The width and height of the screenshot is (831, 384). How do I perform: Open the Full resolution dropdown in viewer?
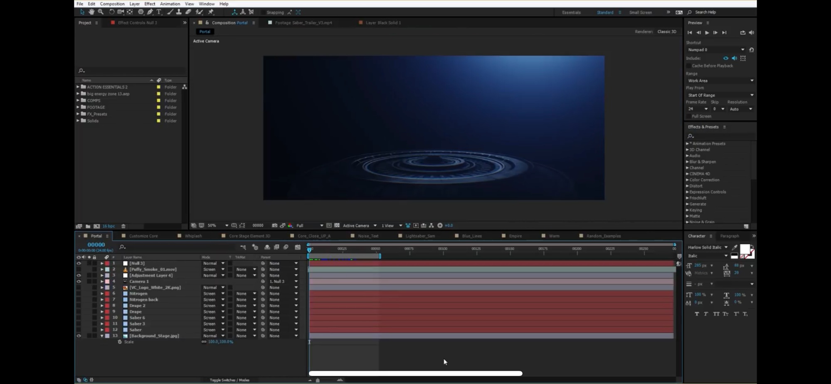click(309, 225)
